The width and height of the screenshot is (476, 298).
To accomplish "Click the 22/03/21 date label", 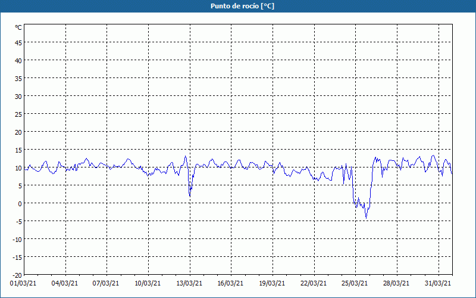I will 314,283.
